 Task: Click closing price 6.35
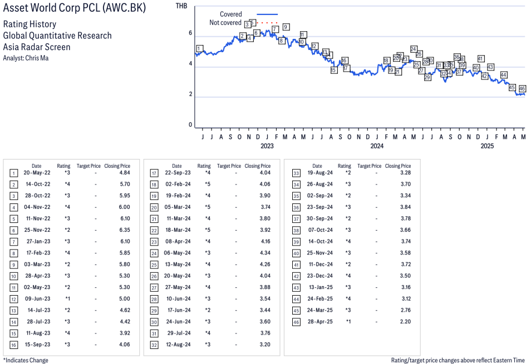pyautogui.click(x=125, y=230)
